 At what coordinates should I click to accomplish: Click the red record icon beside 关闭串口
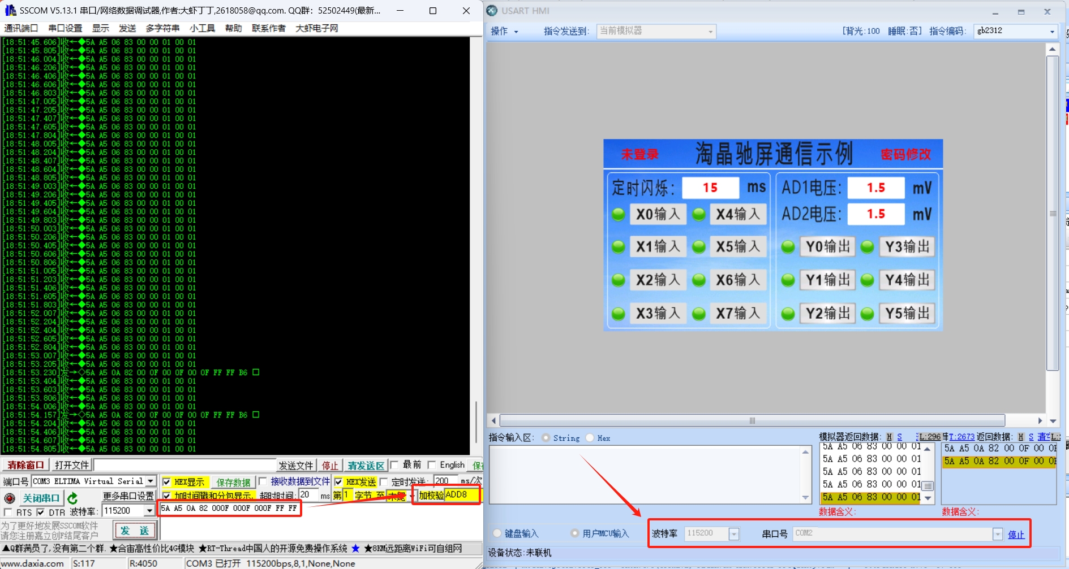click(x=10, y=498)
